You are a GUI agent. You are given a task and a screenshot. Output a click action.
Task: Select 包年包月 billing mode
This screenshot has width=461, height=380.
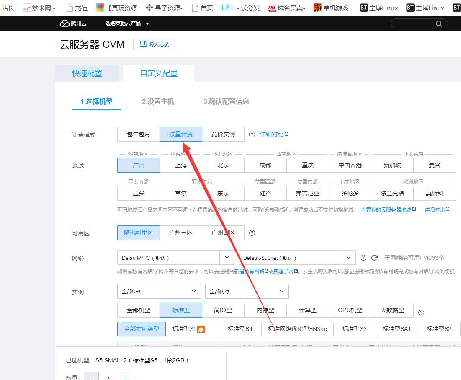click(x=139, y=134)
